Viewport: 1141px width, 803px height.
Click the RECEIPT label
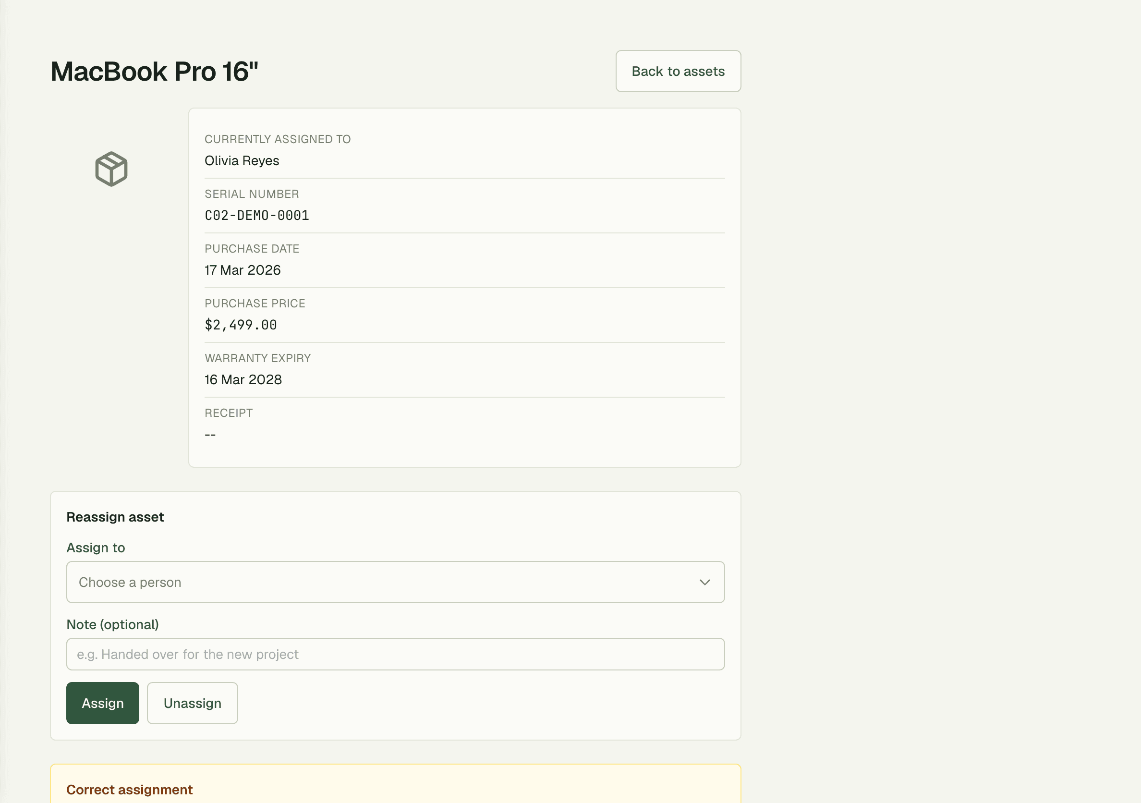coord(229,413)
